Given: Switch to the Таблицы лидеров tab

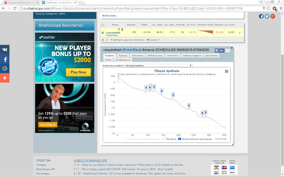Looking at the screenshot, I should [192, 56].
